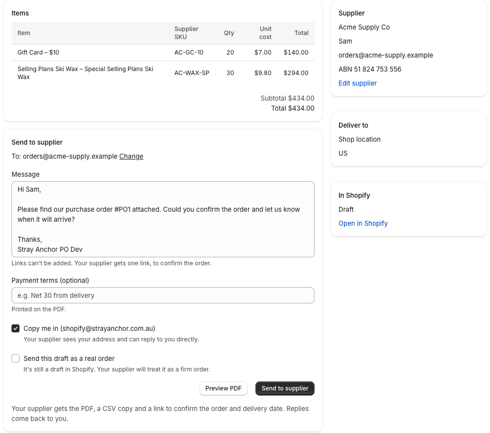
Task: Click the supplier email orders@acme-supply.example in Supplier card
Action: (385, 56)
